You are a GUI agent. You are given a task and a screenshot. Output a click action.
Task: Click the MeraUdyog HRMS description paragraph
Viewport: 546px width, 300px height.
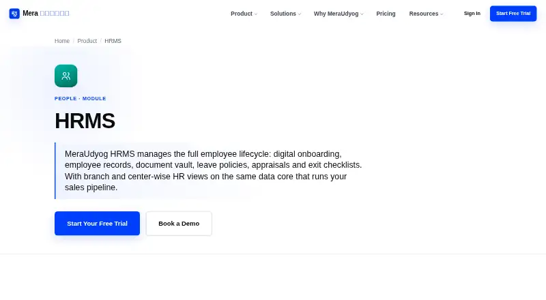click(x=213, y=170)
